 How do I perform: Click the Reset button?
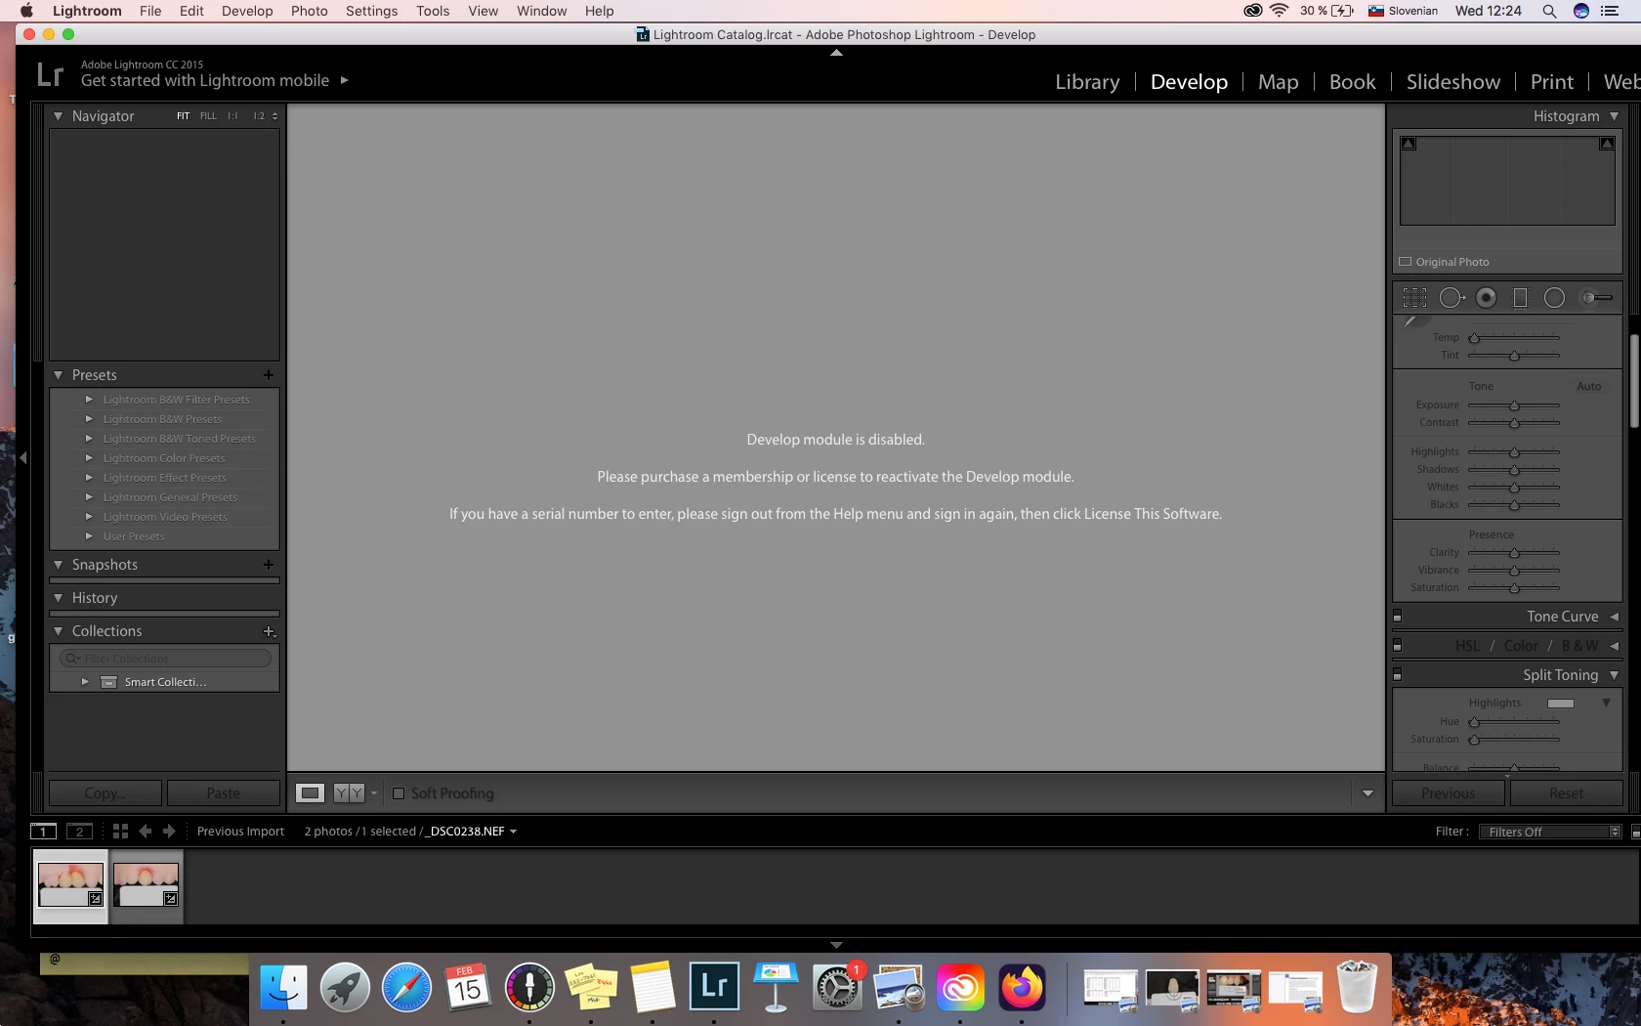pos(1566,793)
